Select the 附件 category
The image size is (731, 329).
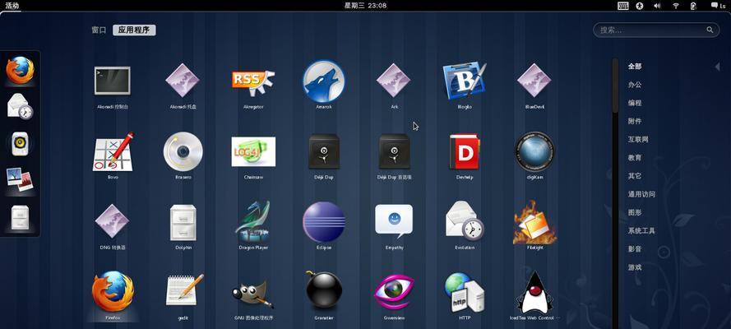point(635,121)
